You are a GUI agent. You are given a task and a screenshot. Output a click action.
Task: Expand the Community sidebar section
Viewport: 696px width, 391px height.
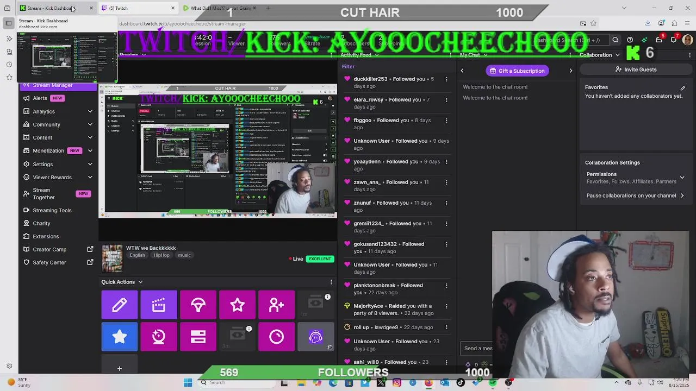(x=90, y=124)
